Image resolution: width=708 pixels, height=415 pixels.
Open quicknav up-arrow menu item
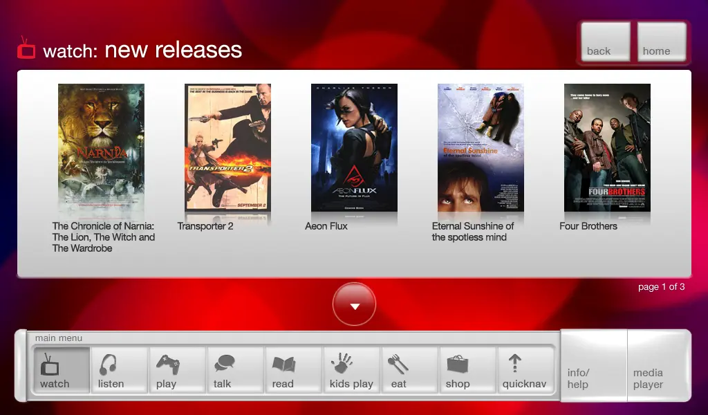coord(525,370)
